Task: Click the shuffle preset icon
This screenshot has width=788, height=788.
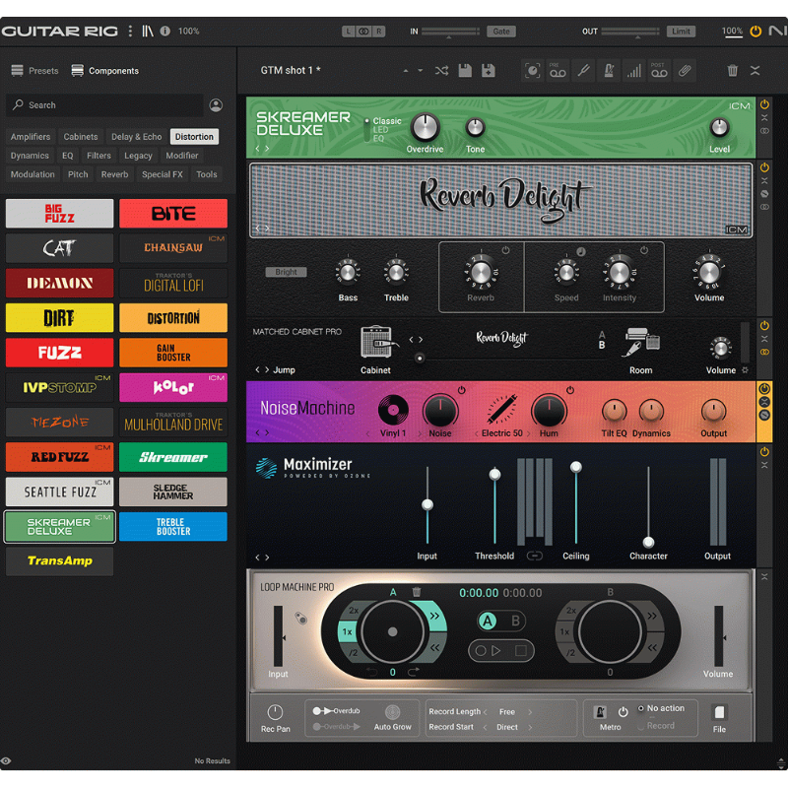Action: (441, 70)
